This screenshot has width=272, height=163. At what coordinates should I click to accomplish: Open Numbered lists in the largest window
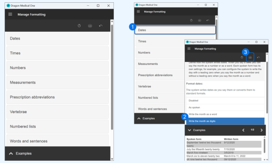[58, 126]
